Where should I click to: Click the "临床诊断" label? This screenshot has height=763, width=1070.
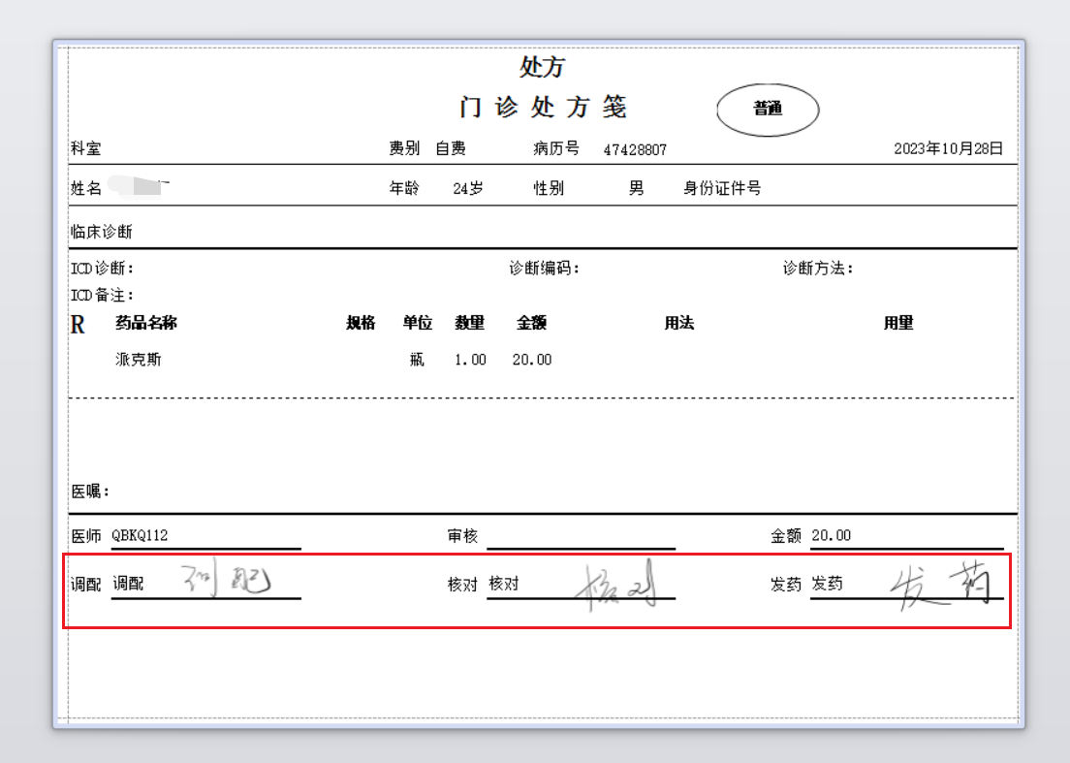pyautogui.click(x=102, y=232)
